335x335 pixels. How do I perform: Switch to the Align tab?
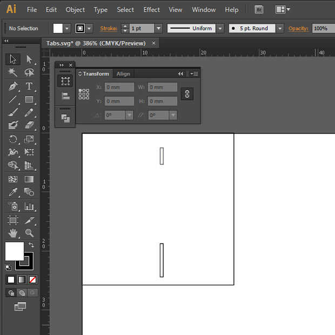(123, 74)
